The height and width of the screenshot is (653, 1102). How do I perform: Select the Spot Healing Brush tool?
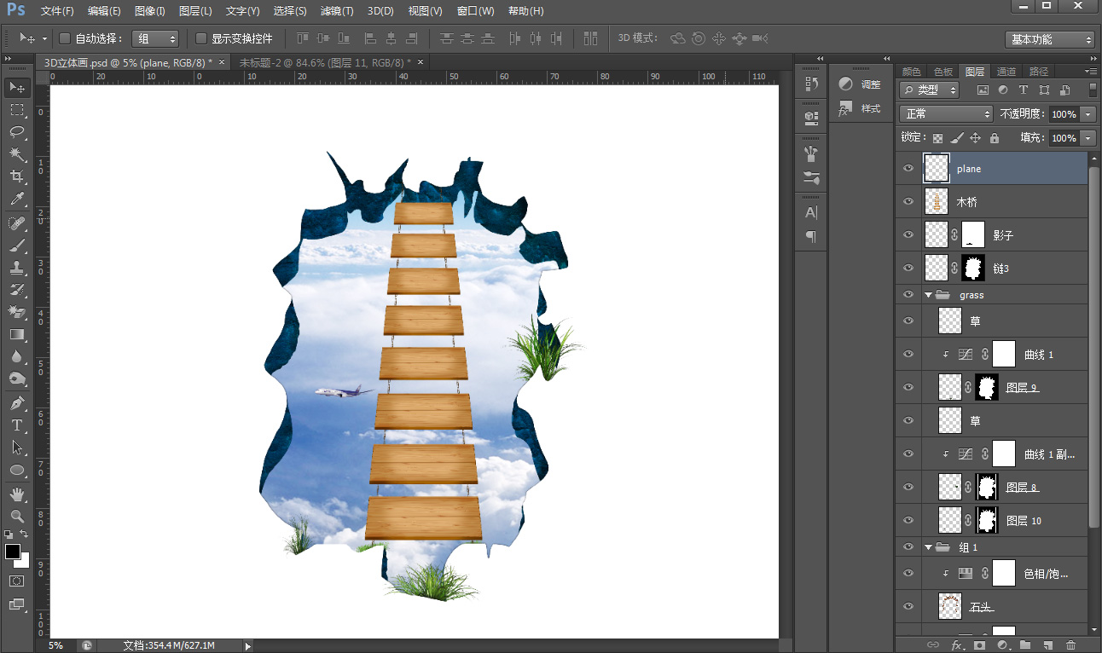click(x=17, y=223)
